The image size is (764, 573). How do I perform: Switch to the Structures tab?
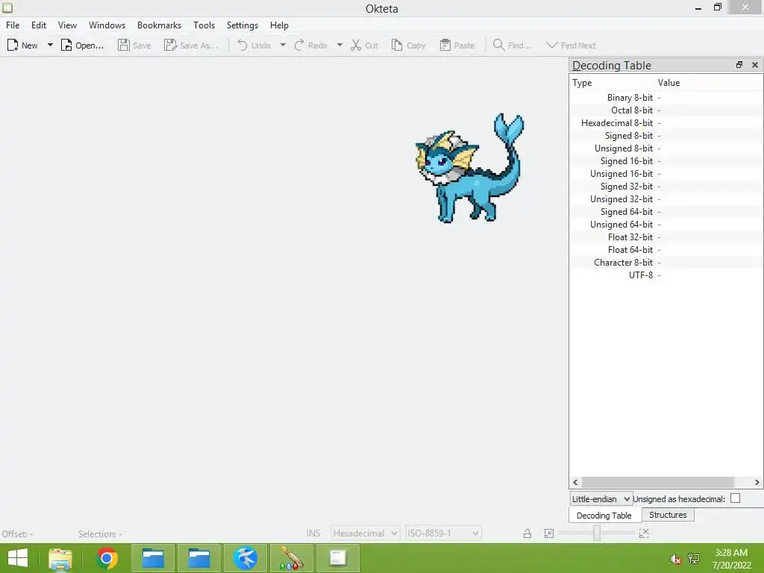pos(668,515)
